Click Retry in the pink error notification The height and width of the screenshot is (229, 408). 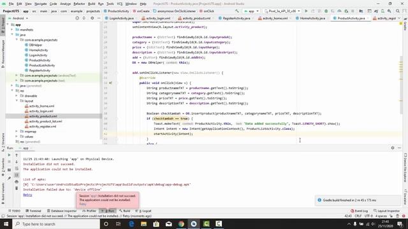(x=83, y=204)
